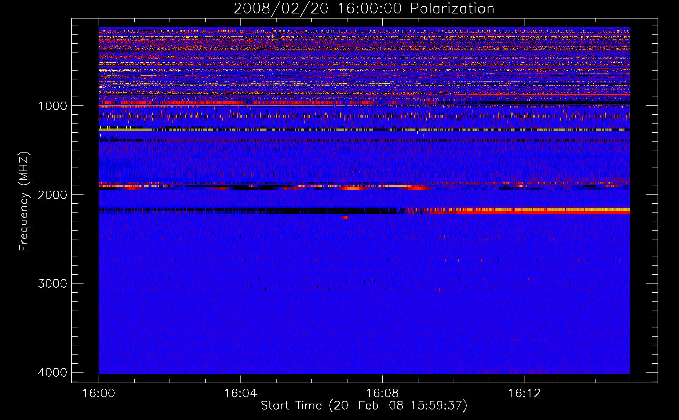Click the 16:04 time tick label
The image size is (679, 420).
pos(240,394)
